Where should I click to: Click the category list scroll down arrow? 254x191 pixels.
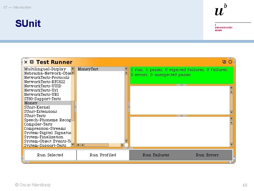pos(73,145)
